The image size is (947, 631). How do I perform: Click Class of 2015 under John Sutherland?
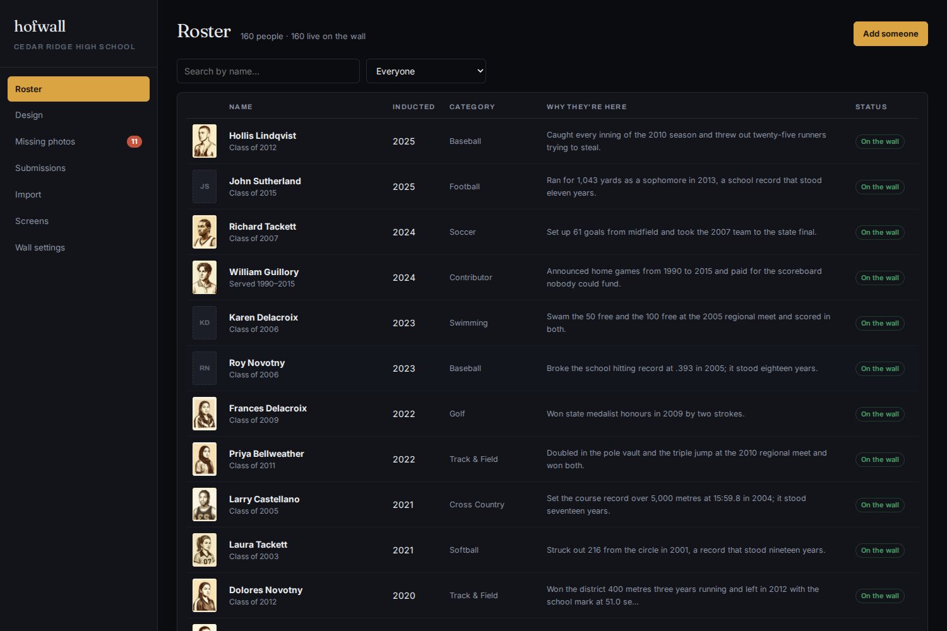coord(253,193)
